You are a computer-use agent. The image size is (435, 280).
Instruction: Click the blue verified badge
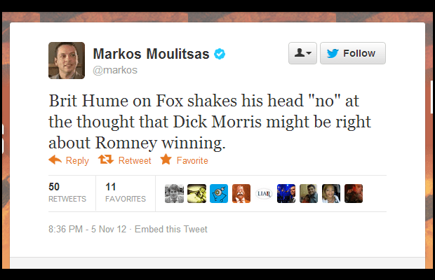pyautogui.click(x=220, y=54)
